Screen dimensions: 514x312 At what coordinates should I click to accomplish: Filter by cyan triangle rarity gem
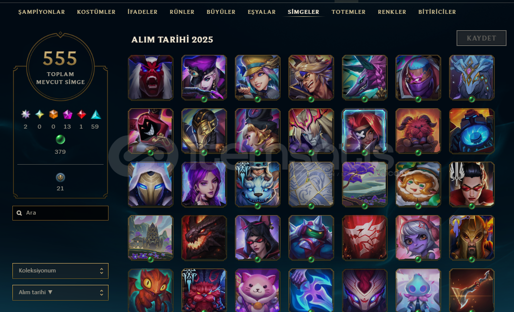[x=96, y=114]
